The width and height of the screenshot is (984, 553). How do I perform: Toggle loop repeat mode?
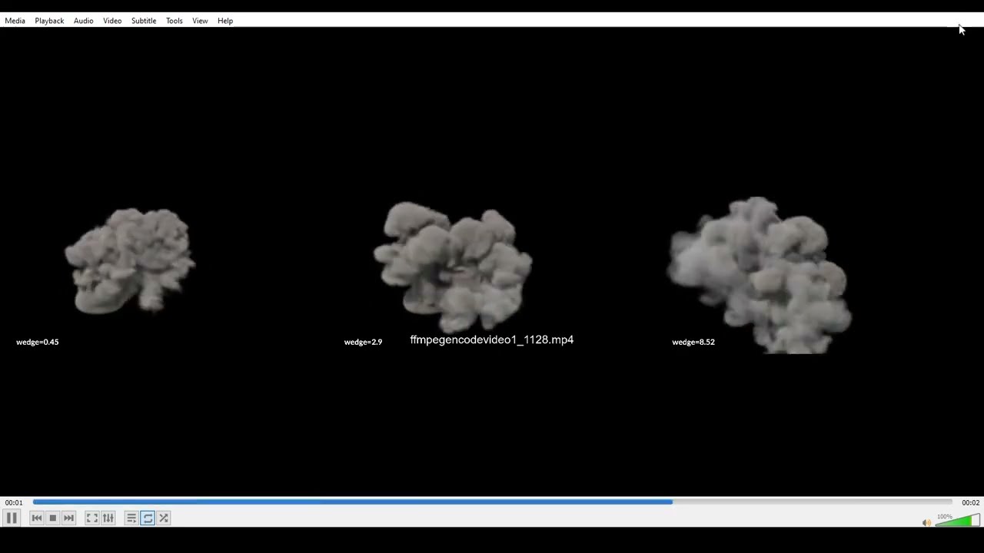(x=148, y=518)
